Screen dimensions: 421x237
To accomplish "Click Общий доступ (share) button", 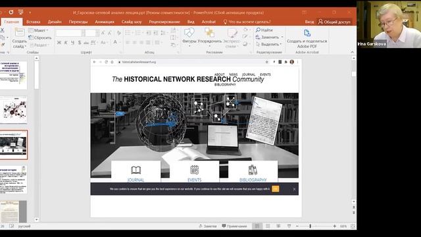I will (335, 22).
